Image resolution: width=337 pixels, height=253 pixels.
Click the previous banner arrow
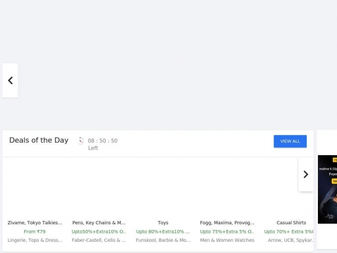coord(10,80)
